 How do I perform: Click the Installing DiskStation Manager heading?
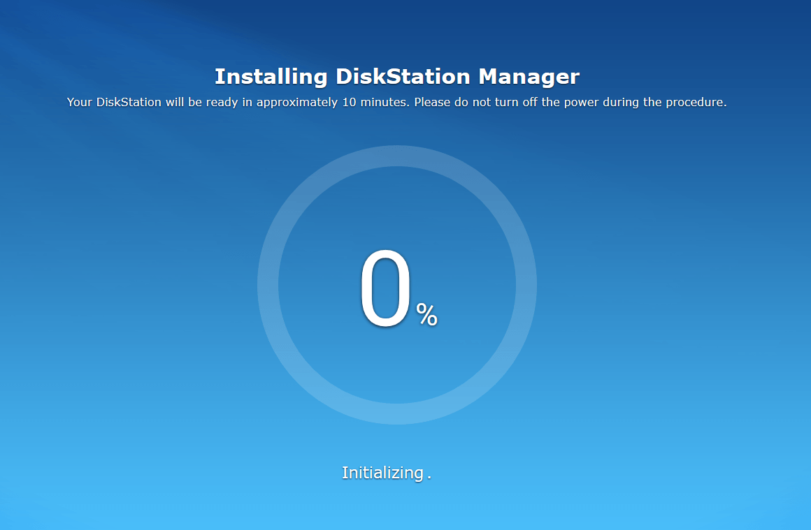(397, 76)
